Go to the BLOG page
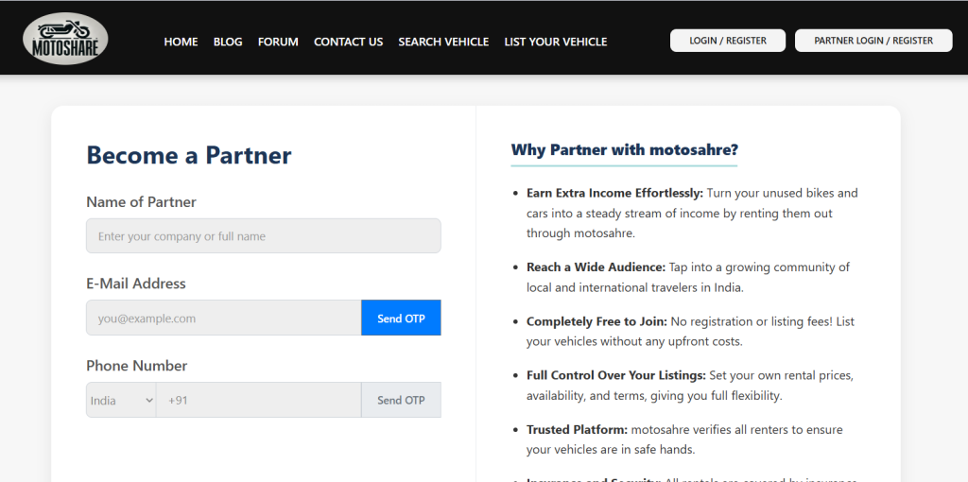This screenshot has height=482, width=968. click(x=228, y=42)
